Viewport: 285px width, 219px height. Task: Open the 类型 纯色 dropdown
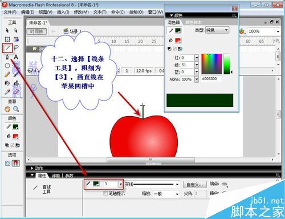[217, 30]
